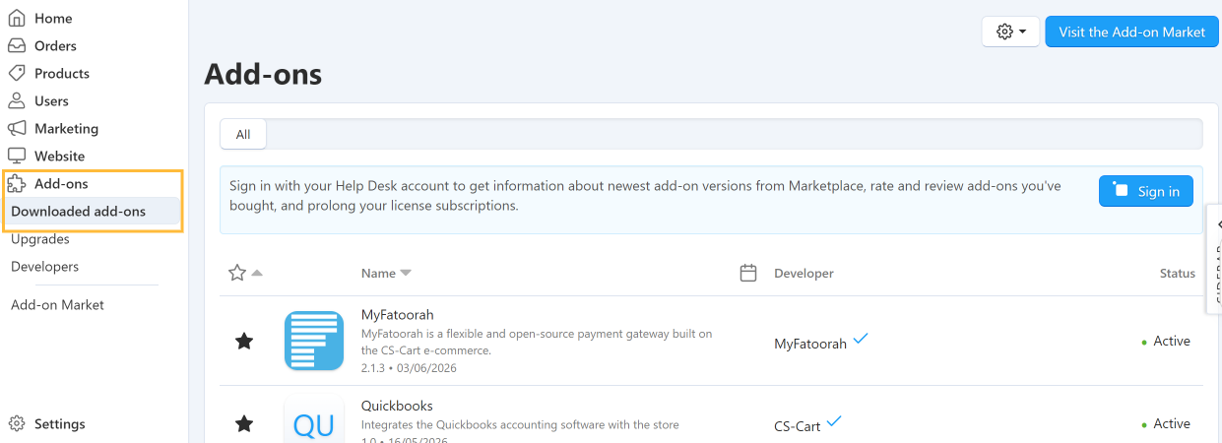Click the Home house icon
Viewport: 1222px width, 443px height.
pos(17,18)
